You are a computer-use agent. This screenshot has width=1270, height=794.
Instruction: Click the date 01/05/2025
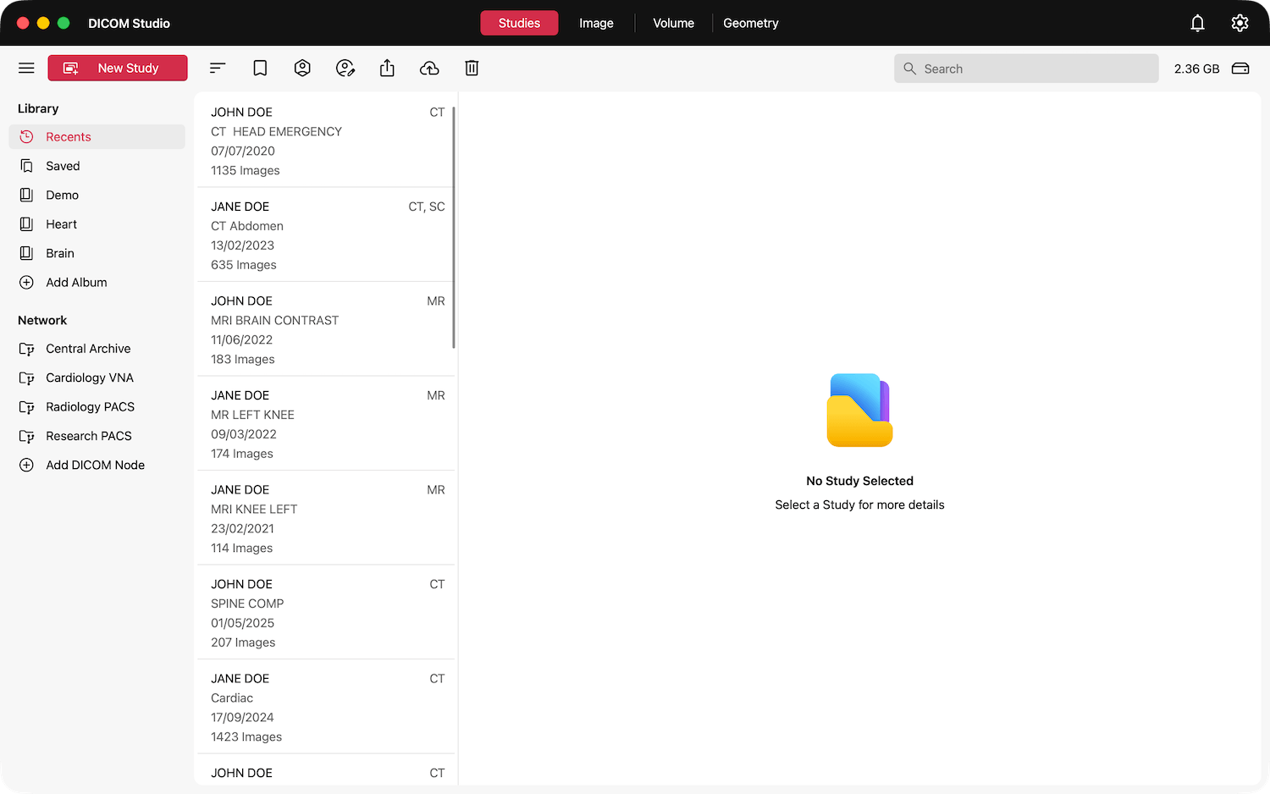coord(242,623)
